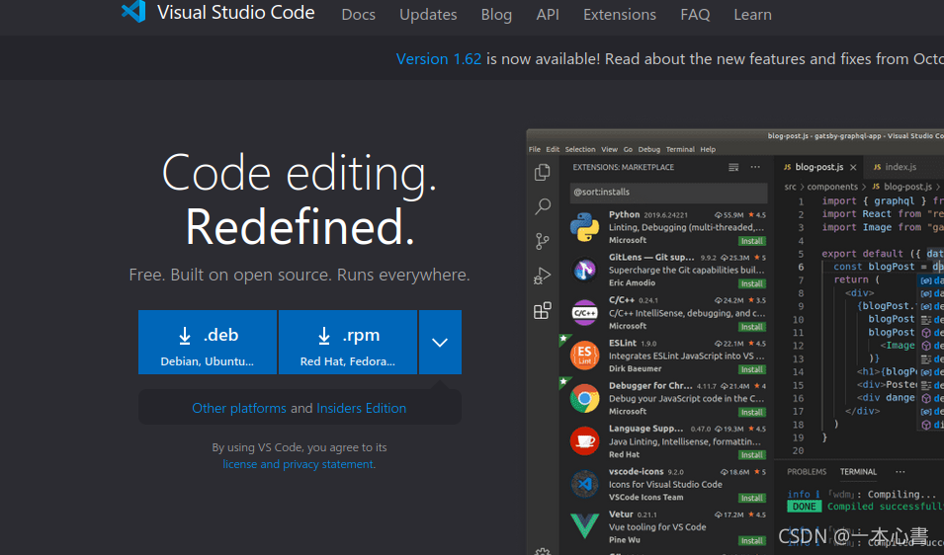944x555 pixels.
Task: Install the Debugger for Chrome extension
Action: pos(752,413)
